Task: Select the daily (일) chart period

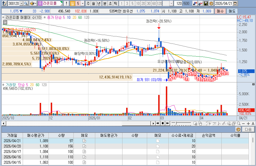Action: point(72,3)
